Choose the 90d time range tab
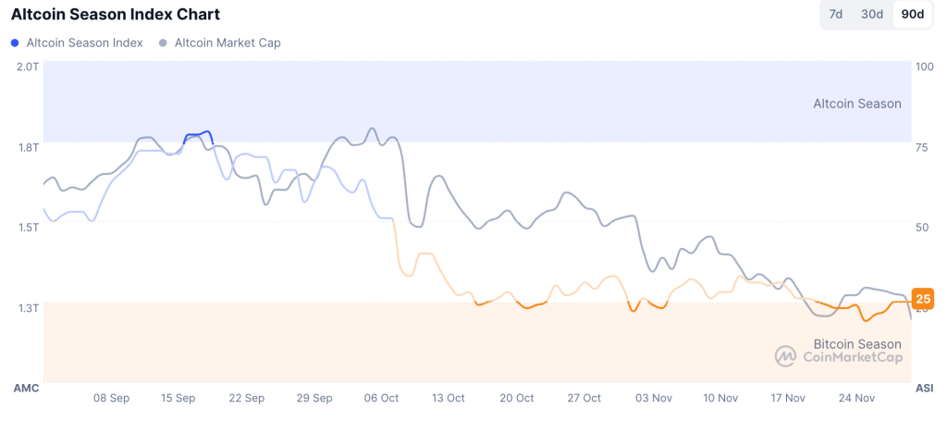This screenshot has width=947, height=421. tap(912, 15)
